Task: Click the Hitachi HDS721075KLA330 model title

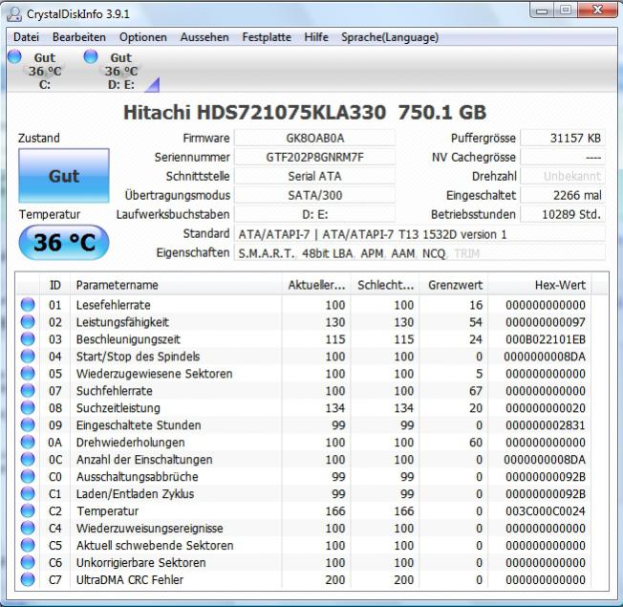Action: [x=305, y=112]
